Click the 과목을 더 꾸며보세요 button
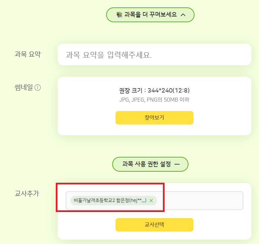The image size is (259, 244). [x=150, y=15]
